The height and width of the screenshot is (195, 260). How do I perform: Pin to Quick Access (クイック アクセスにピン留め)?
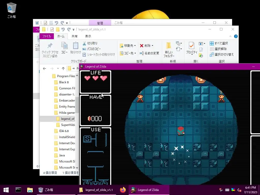tap(50, 50)
